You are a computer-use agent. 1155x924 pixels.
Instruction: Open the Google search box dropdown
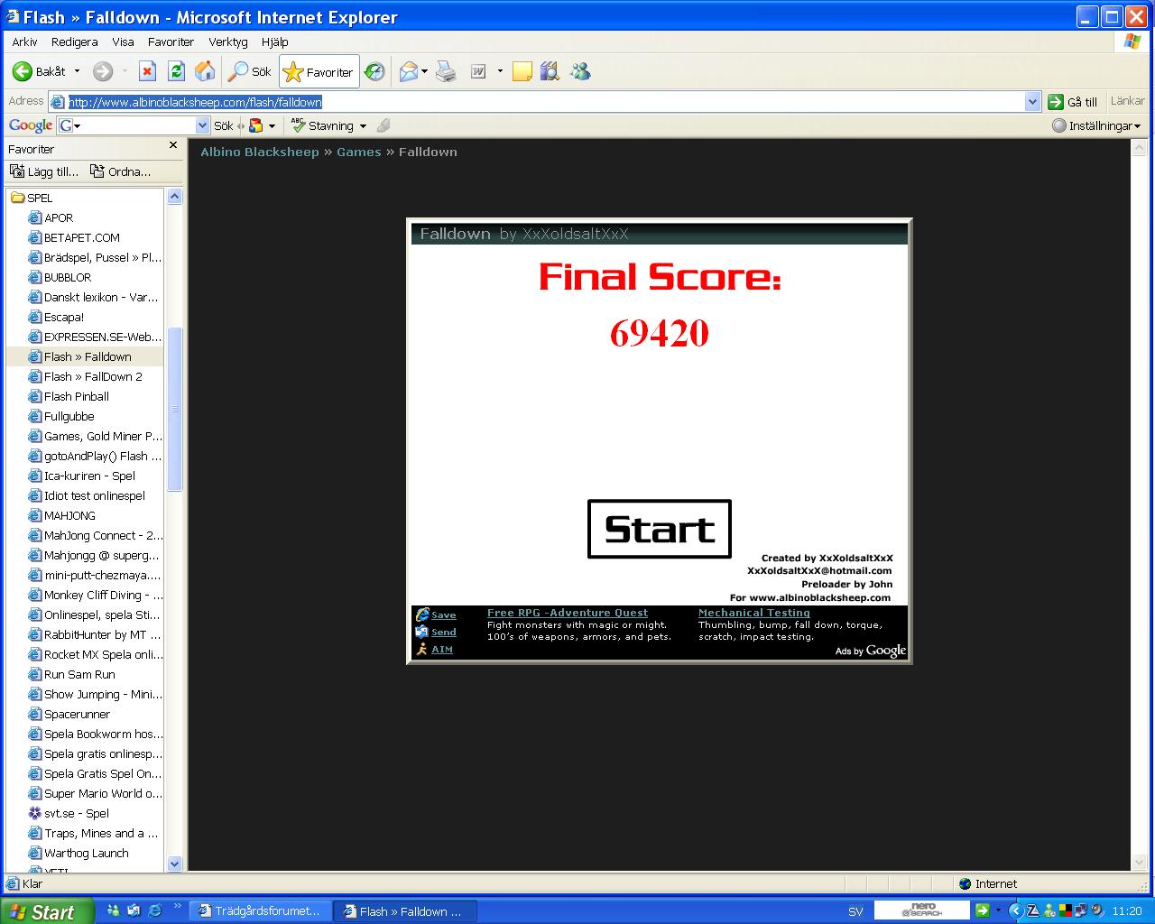coord(202,126)
